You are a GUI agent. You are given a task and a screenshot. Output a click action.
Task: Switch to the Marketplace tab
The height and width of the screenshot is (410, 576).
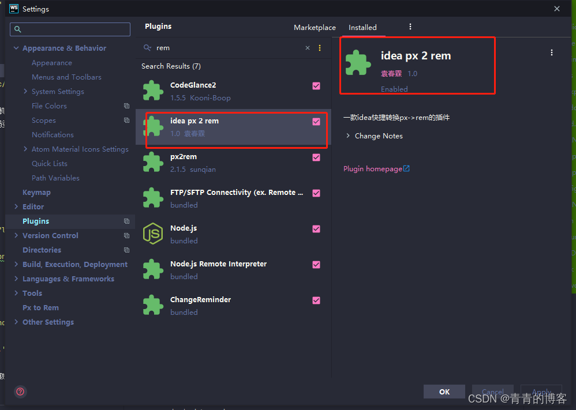(x=315, y=28)
